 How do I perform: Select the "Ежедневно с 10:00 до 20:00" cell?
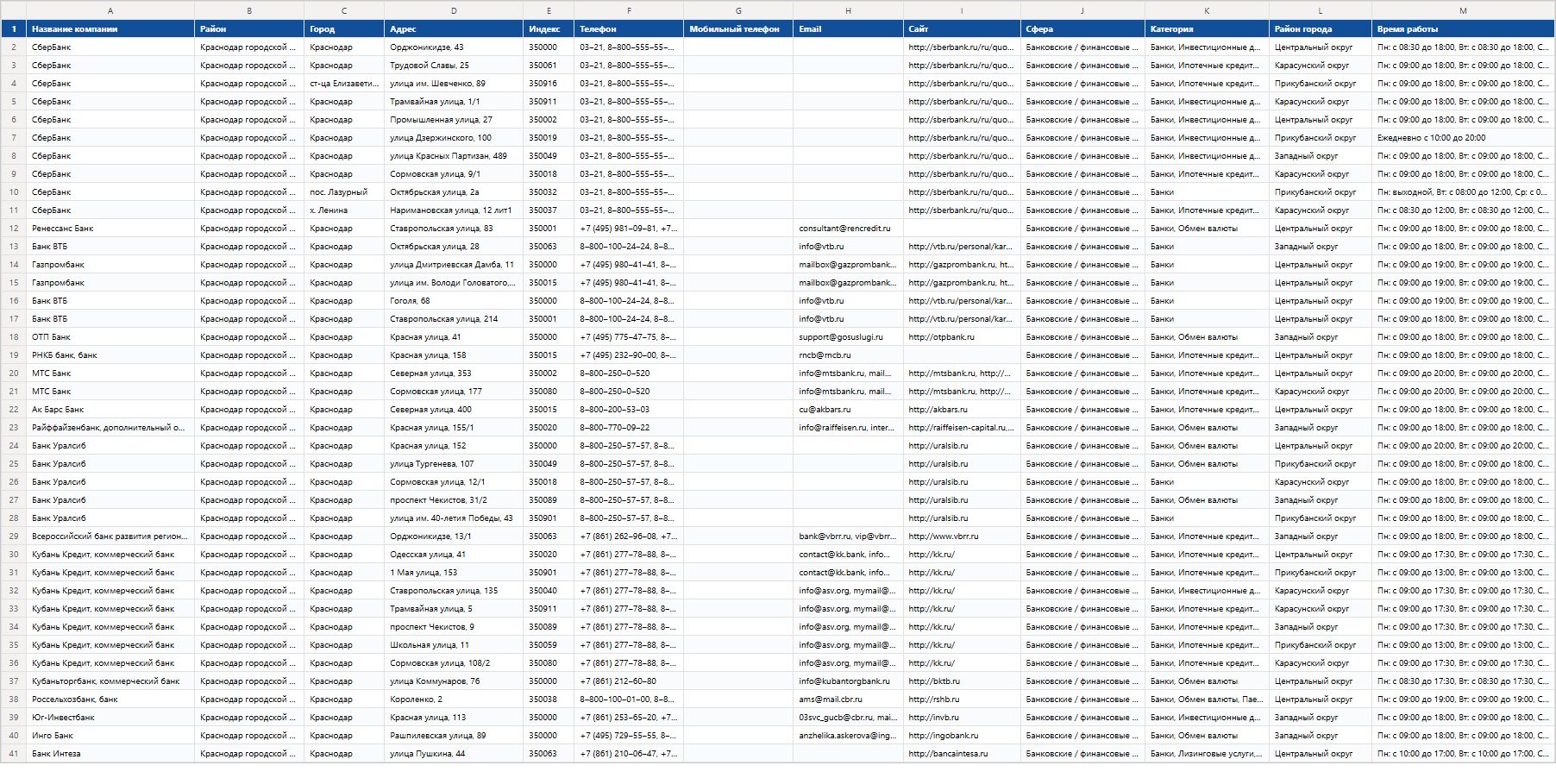pyautogui.click(x=1463, y=138)
